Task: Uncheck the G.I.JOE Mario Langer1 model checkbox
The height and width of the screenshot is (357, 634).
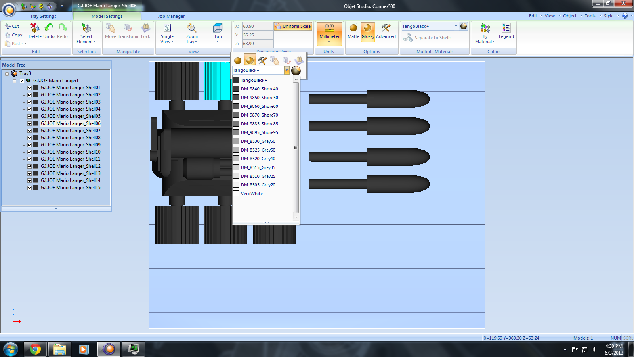Action: [x=22, y=81]
